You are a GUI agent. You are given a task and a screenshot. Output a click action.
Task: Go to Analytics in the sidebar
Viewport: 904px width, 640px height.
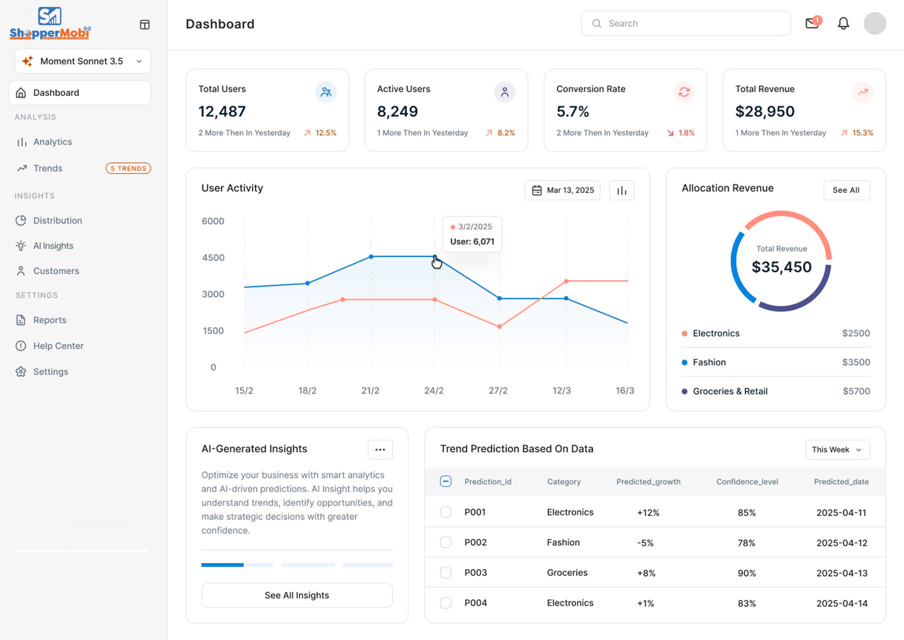(52, 142)
